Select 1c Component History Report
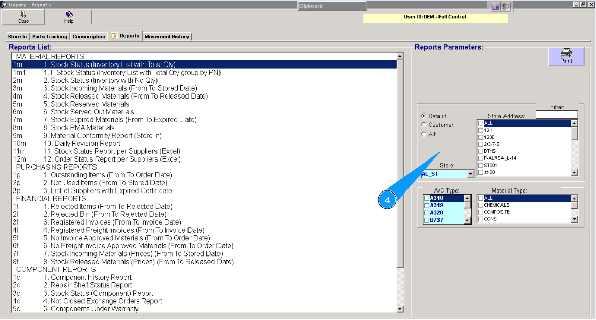This screenshot has width=596, height=320. click(x=204, y=277)
